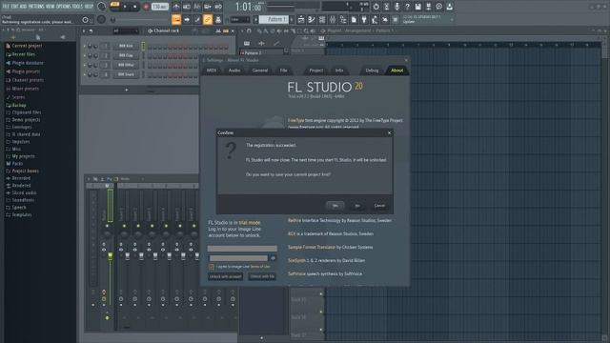Open Current project in browser
The width and height of the screenshot is (610, 343).
click(27, 46)
